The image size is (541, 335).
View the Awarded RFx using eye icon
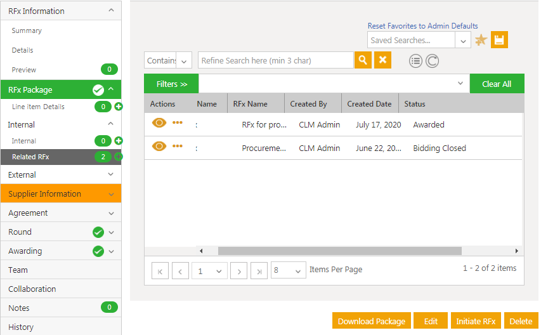coord(159,123)
